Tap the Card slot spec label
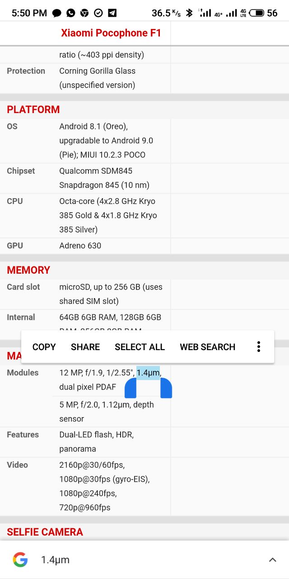This screenshot has width=289, height=579. click(23, 287)
